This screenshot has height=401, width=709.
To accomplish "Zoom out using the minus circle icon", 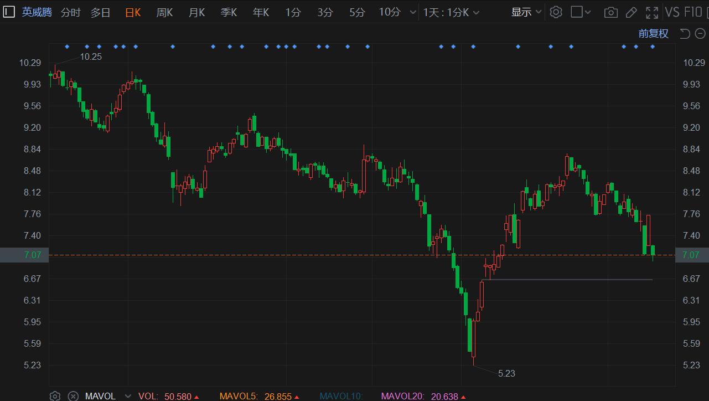I will (699, 34).
